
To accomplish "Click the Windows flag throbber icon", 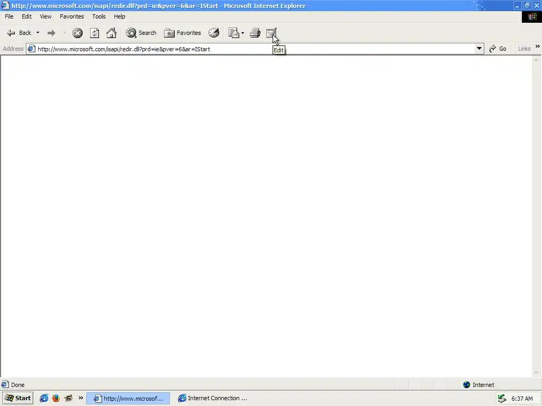I will [x=531, y=16].
